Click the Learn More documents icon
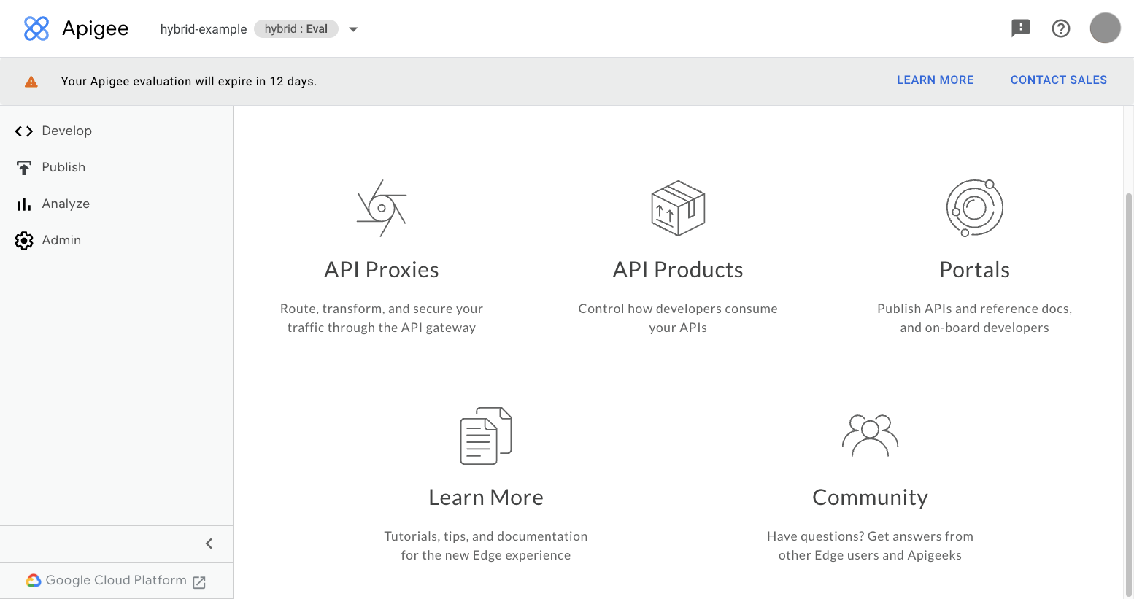 (x=485, y=436)
